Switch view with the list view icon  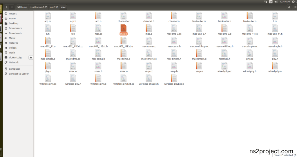point(295,7)
